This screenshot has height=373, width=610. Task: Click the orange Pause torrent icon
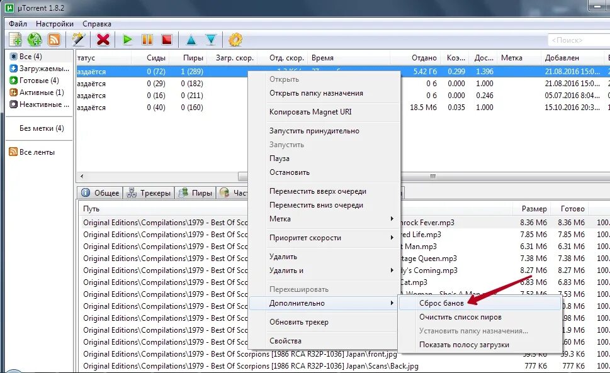point(147,40)
